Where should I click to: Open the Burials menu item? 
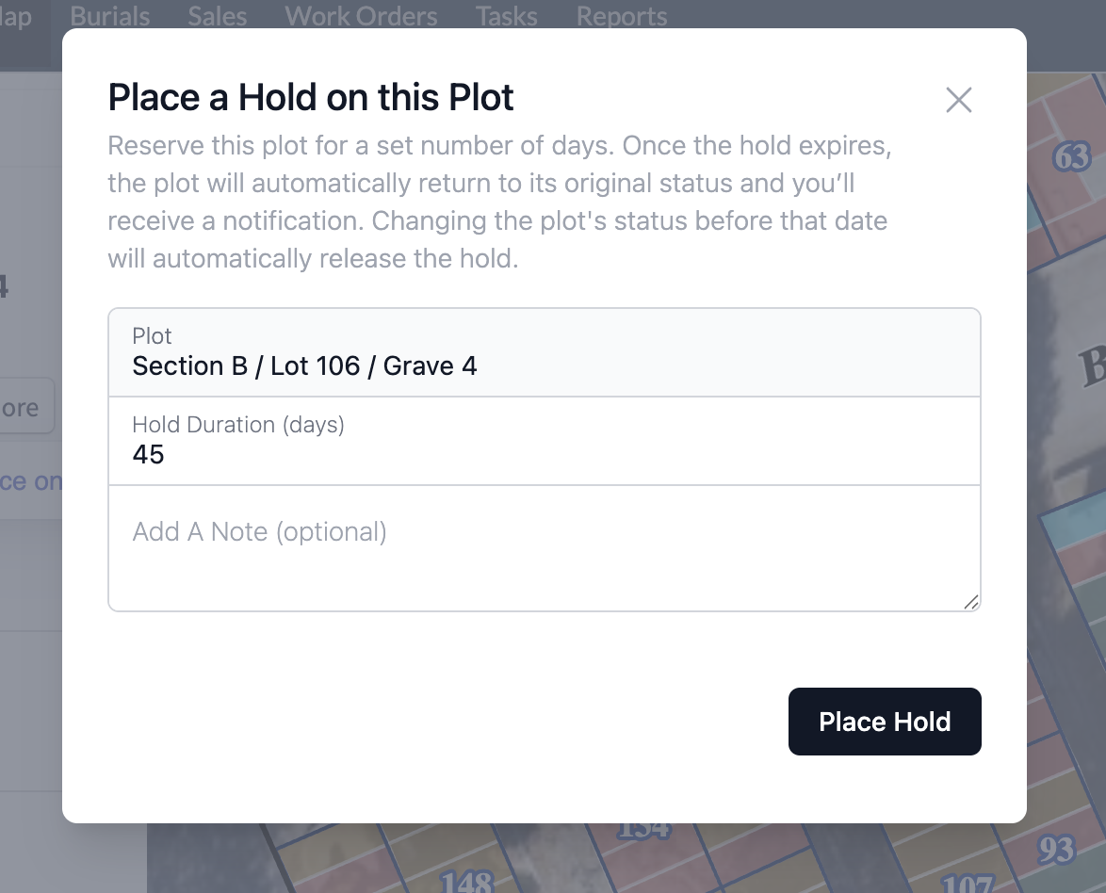(110, 16)
